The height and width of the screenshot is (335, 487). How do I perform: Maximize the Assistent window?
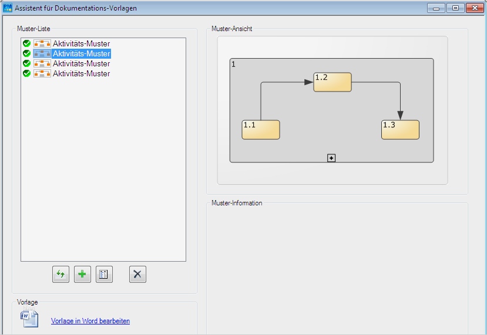455,8
